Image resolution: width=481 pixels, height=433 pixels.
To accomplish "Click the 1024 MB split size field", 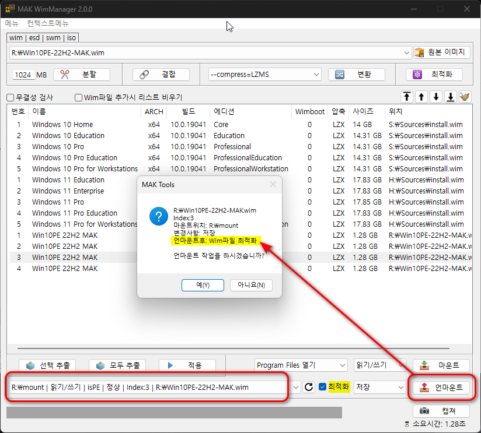I will tap(23, 75).
